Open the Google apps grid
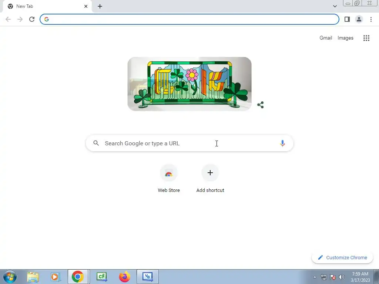Screen dimensions: 379x284 pos(366,38)
